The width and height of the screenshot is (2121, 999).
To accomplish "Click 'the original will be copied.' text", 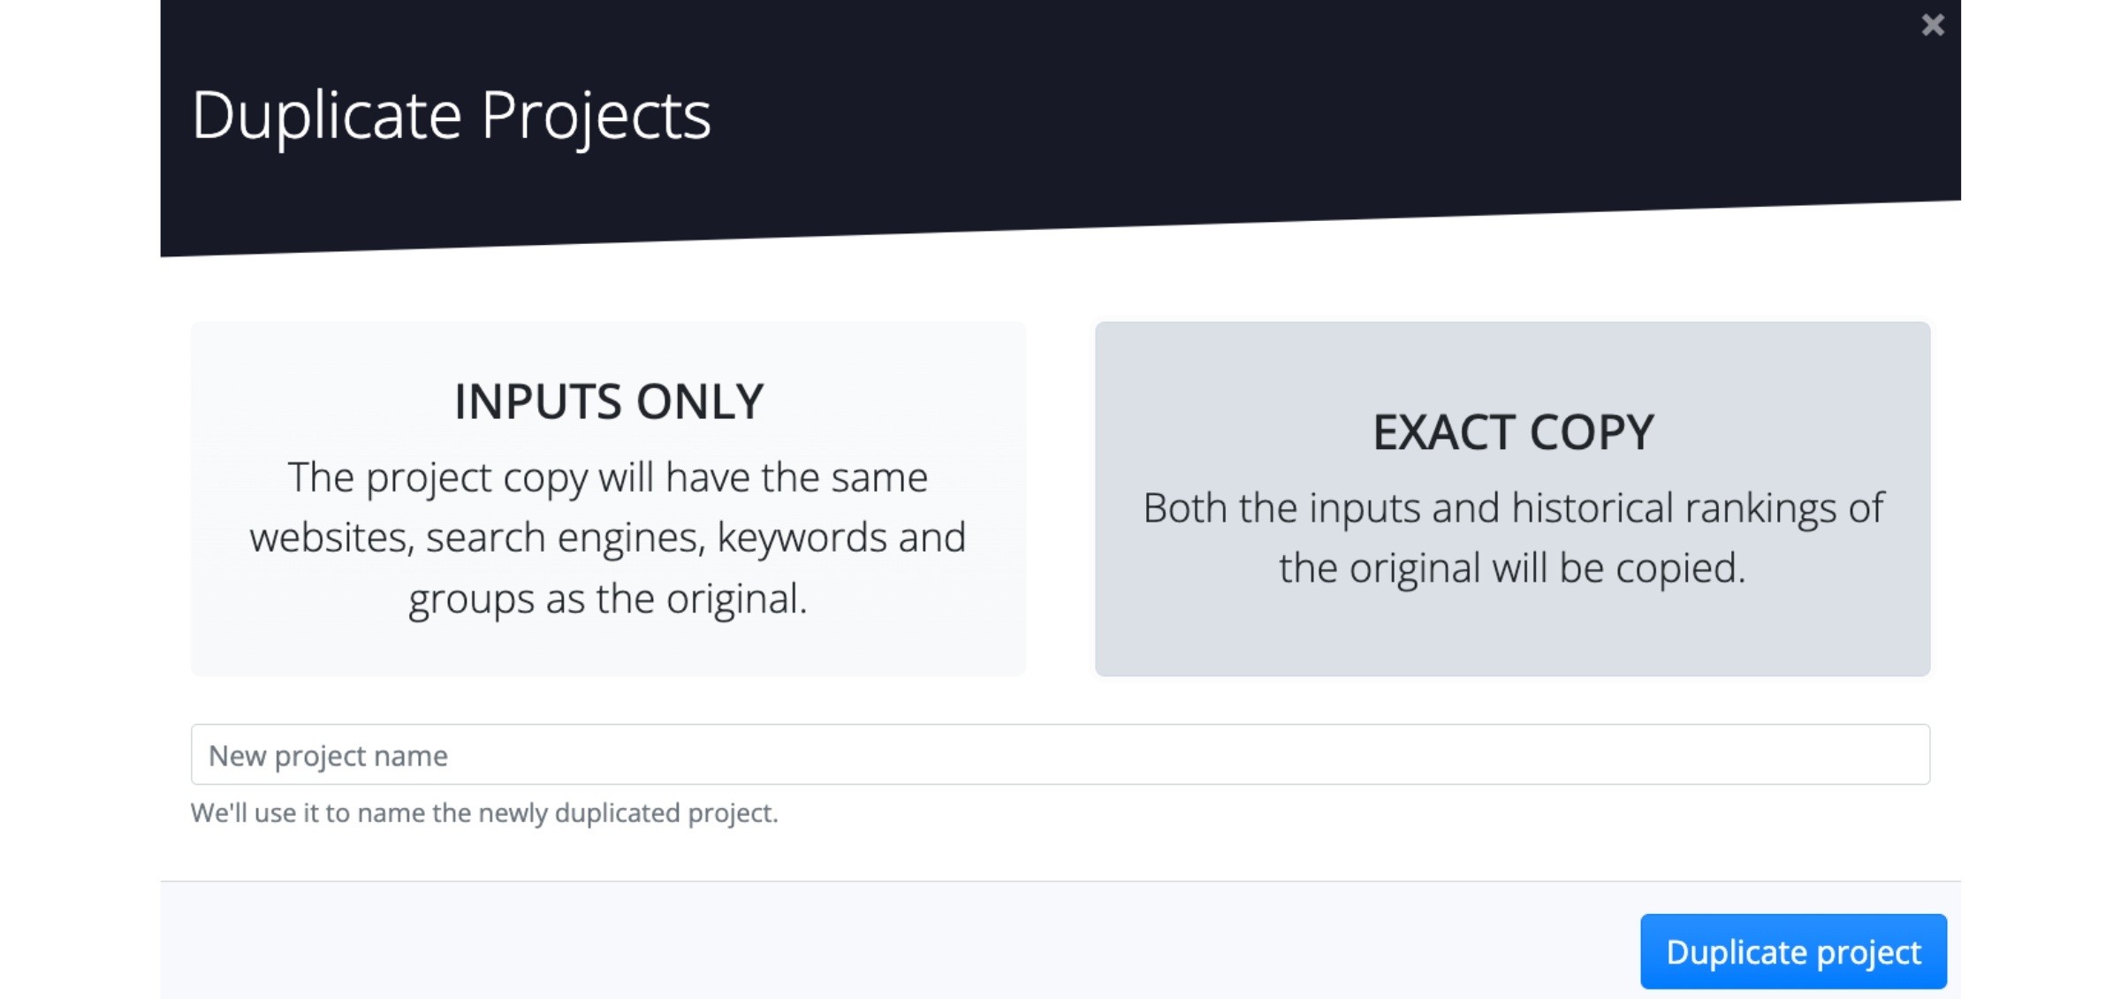I will click(x=1512, y=568).
